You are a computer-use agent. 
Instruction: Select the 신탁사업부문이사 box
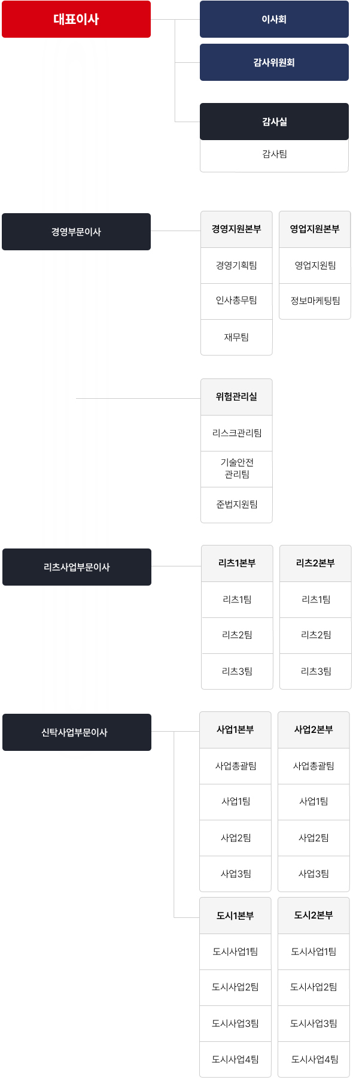[77, 732]
